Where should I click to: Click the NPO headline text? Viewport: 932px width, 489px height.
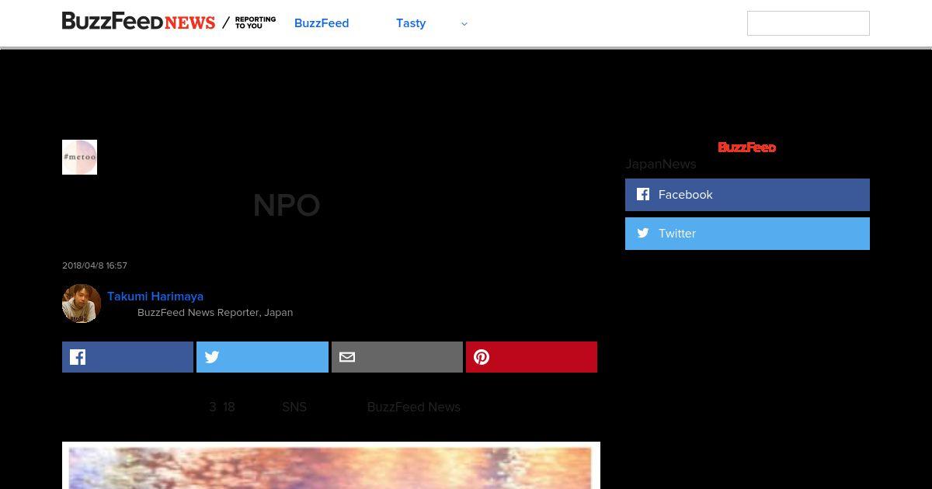click(x=287, y=206)
